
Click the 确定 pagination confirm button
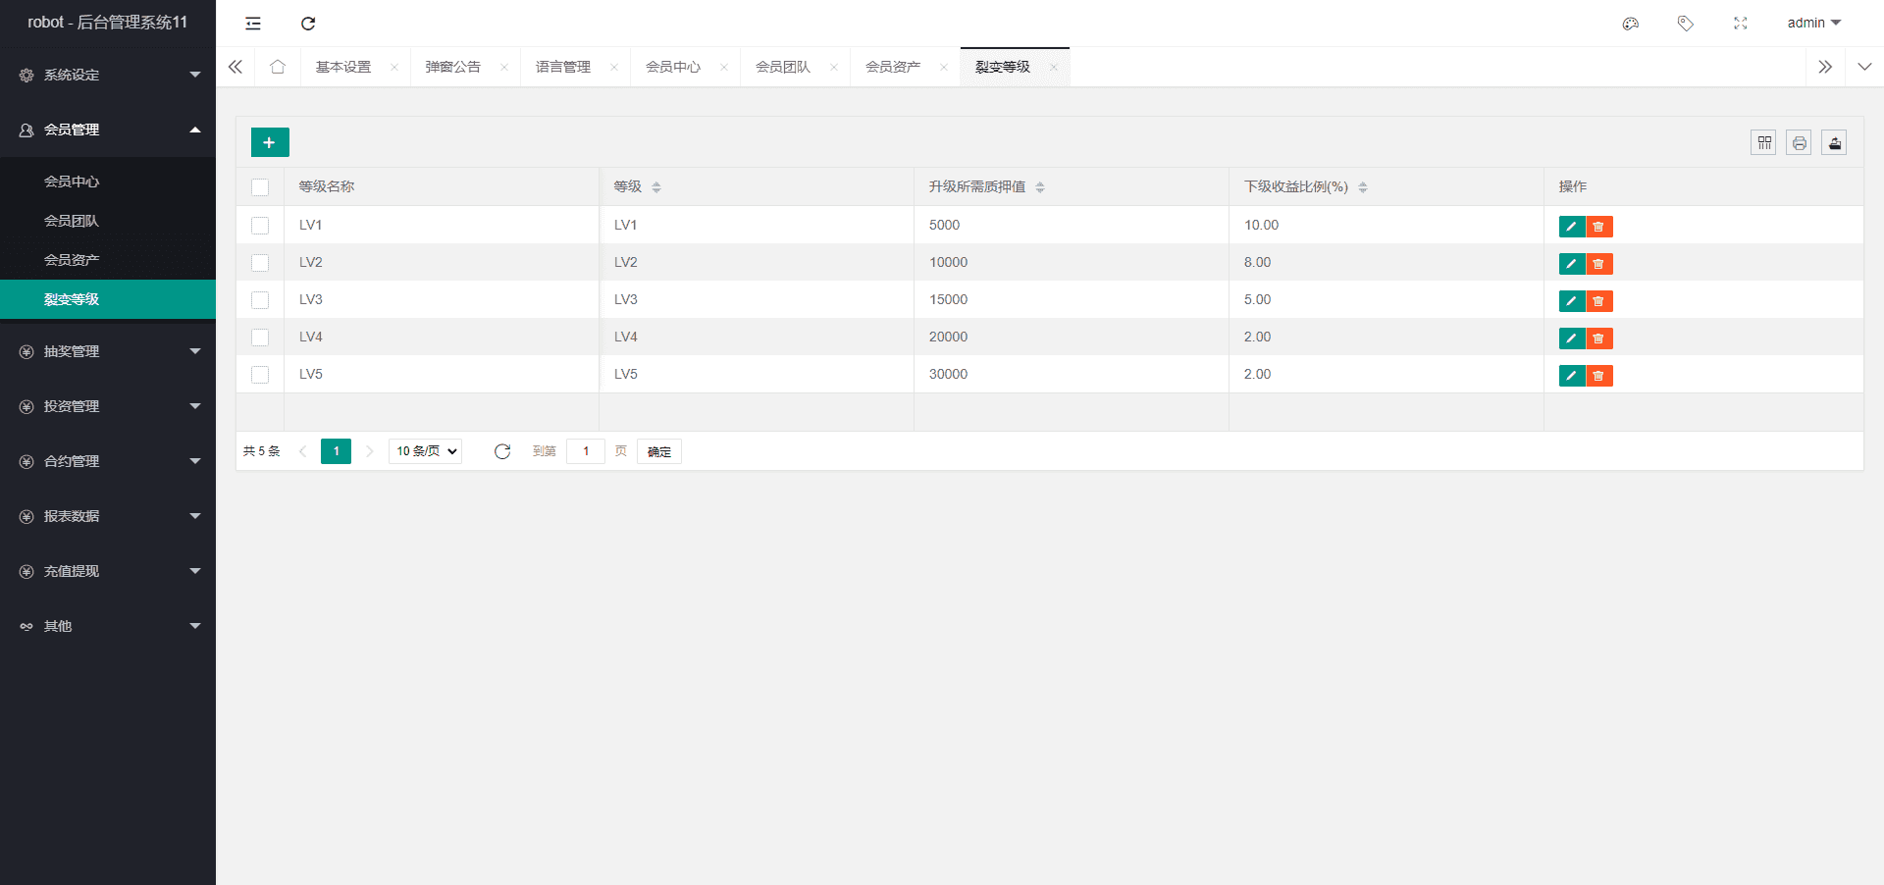(659, 451)
